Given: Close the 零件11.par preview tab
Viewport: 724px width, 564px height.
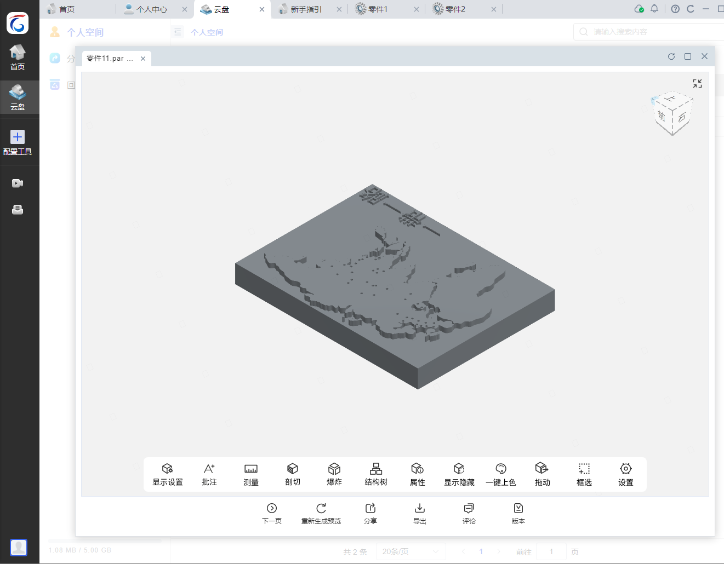Looking at the screenshot, I should [143, 59].
